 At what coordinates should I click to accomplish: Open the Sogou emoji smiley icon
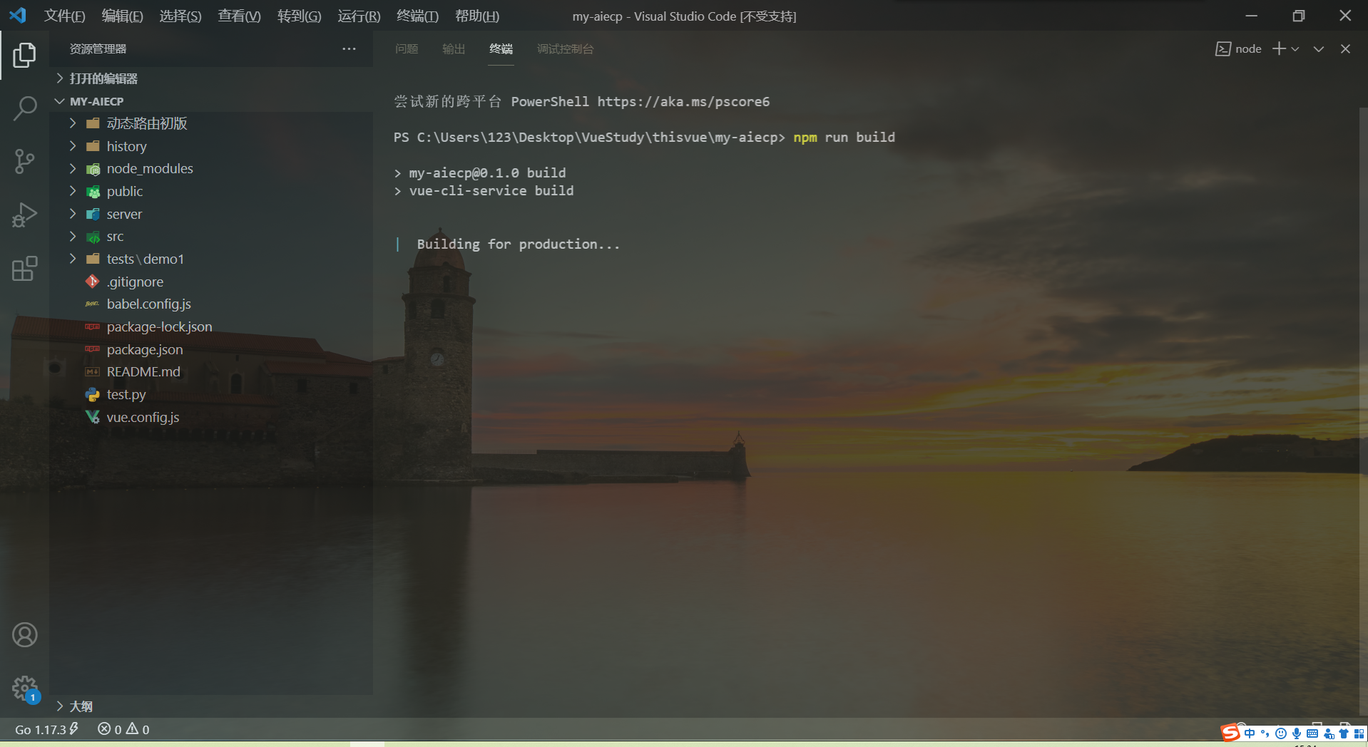1281,733
